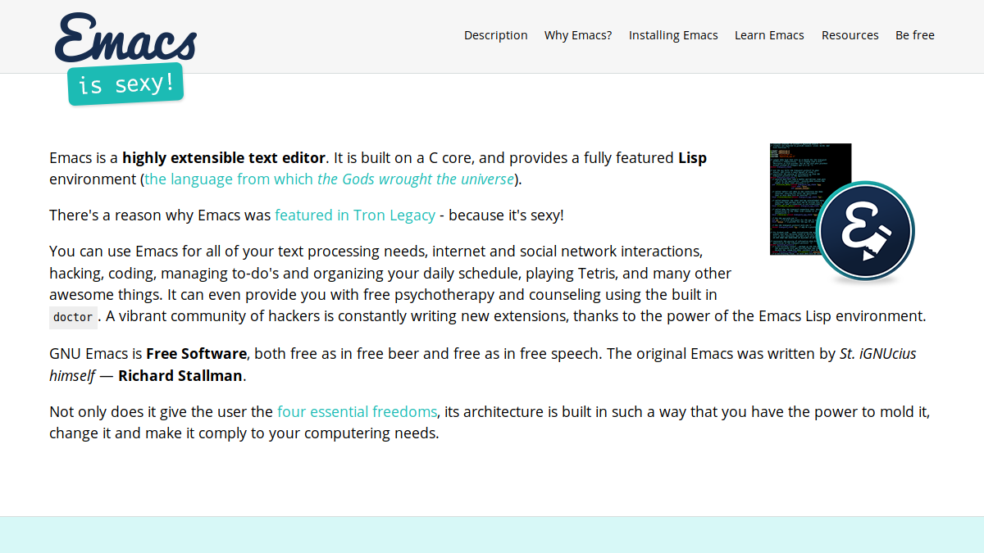Click the italic St. iGNUcius himself text

(483, 365)
